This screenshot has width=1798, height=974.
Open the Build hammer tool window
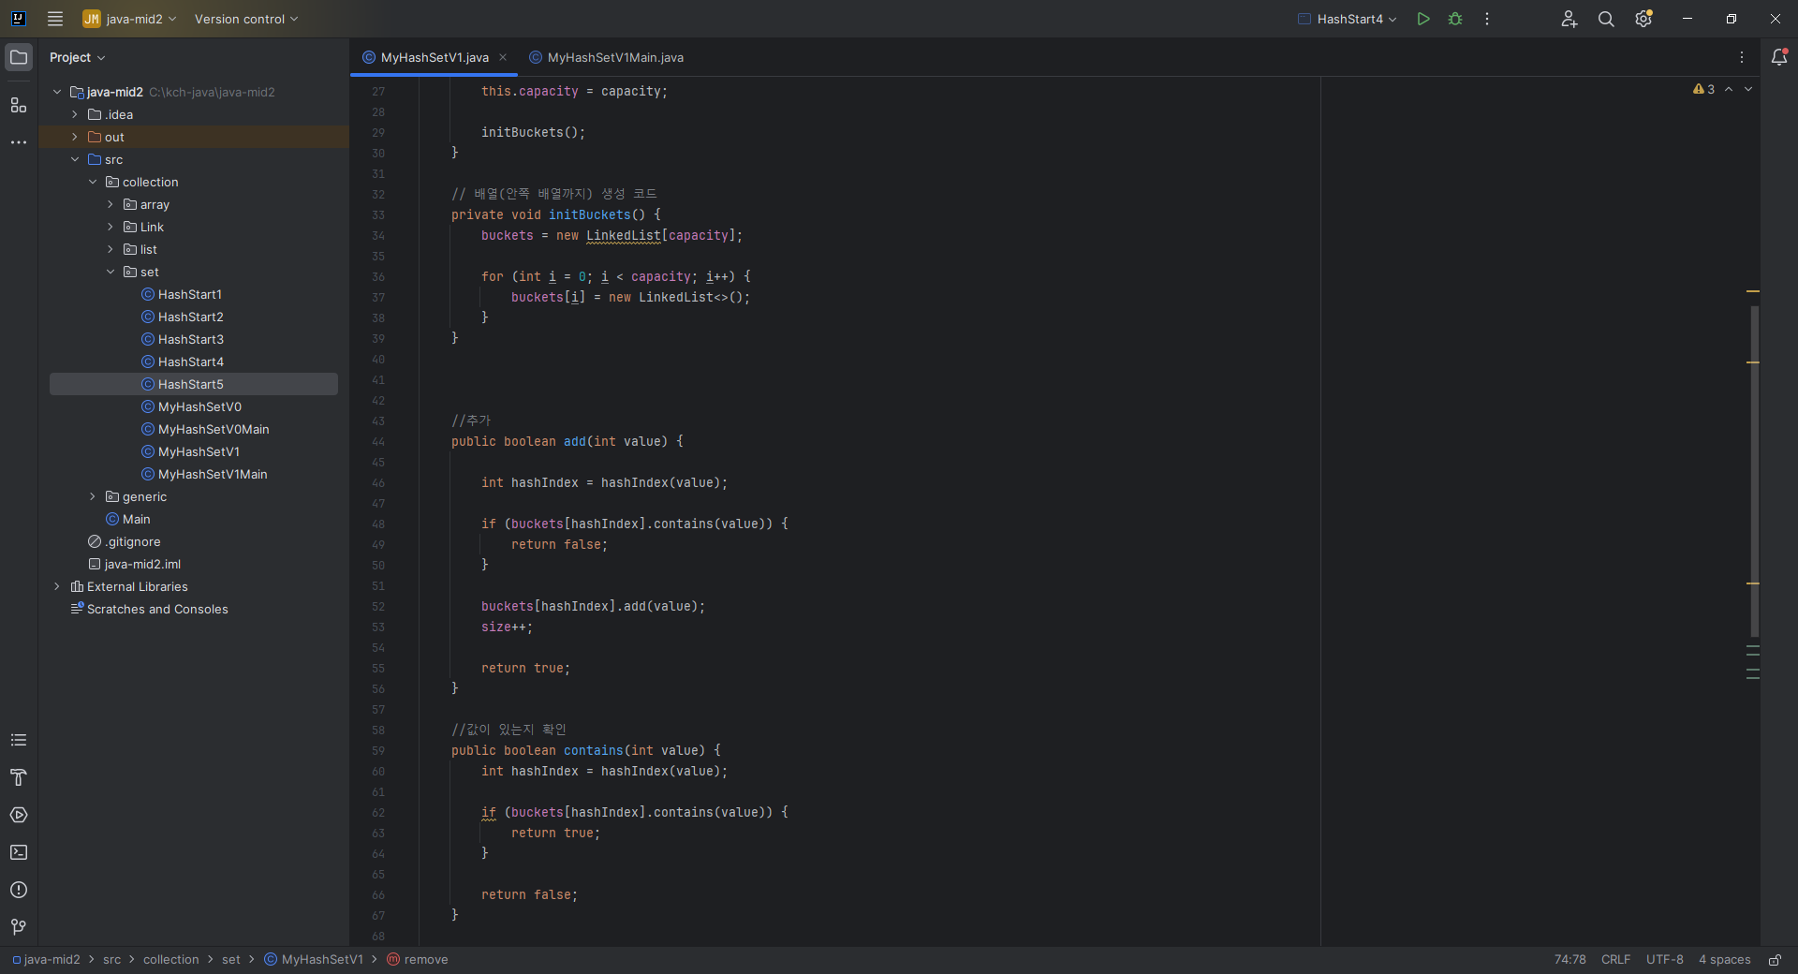point(19,777)
